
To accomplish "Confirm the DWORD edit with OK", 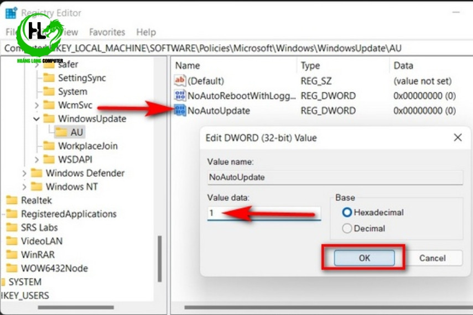I will 364,258.
